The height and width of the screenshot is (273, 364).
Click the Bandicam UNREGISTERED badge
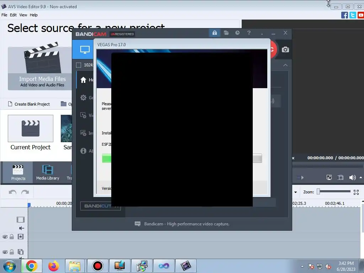(x=122, y=34)
